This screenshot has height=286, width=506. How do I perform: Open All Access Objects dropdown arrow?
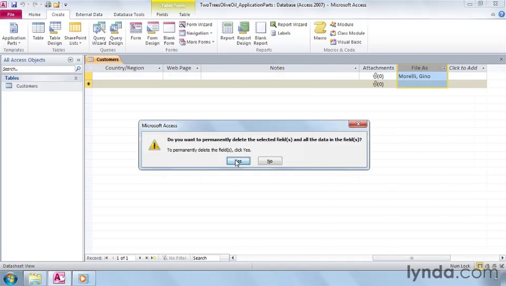click(70, 60)
